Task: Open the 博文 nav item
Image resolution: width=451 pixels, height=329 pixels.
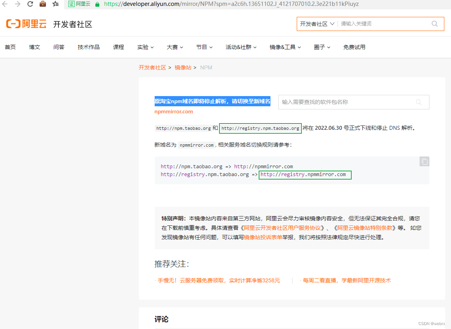Action: (35, 47)
